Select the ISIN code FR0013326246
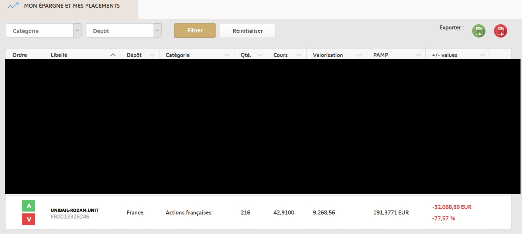This screenshot has height=234, width=522. pyautogui.click(x=70, y=217)
